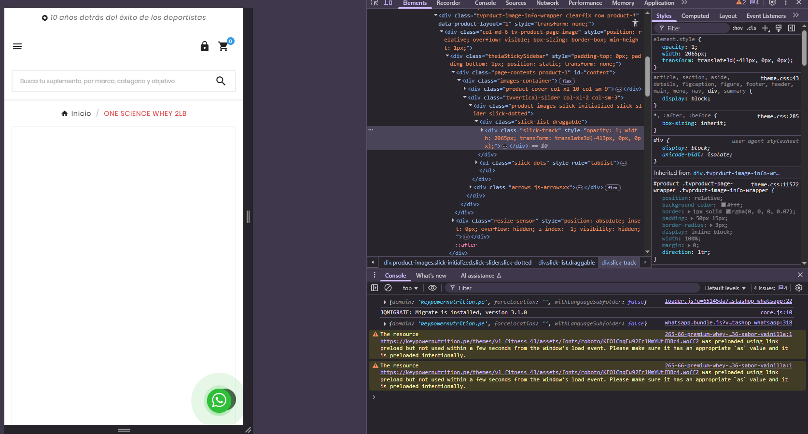Screen dimensions: 808x434
Task: Expand the slick-dots ul element
Action: 476,163
